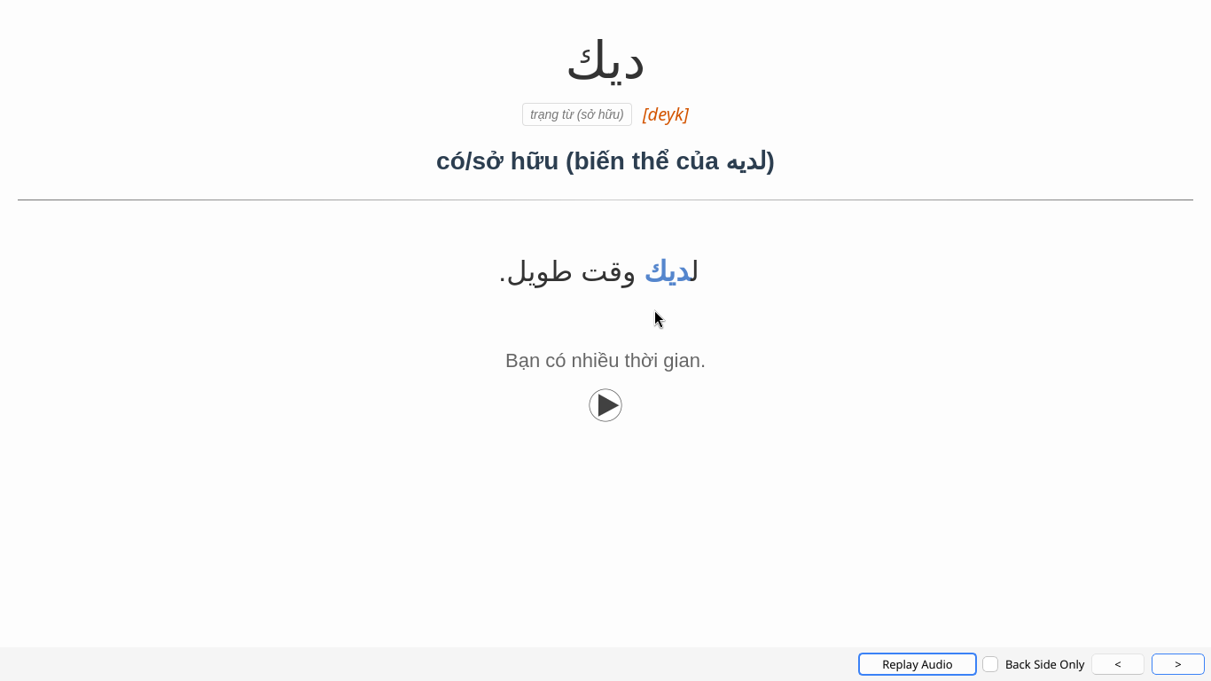The image size is (1211, 681).
Task: Click the large Arabic headword ديك
Action: (605, 62)
